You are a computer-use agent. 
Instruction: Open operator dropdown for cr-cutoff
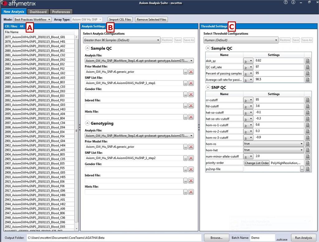tap(248, 100)
